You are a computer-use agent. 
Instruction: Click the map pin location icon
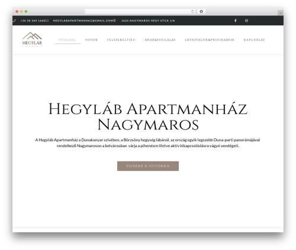click(x=114, y=21)
